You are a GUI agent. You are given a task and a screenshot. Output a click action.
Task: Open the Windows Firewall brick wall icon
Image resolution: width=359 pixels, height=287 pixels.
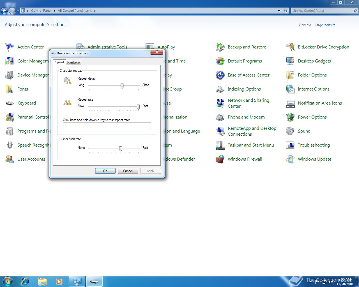point(220,159)
